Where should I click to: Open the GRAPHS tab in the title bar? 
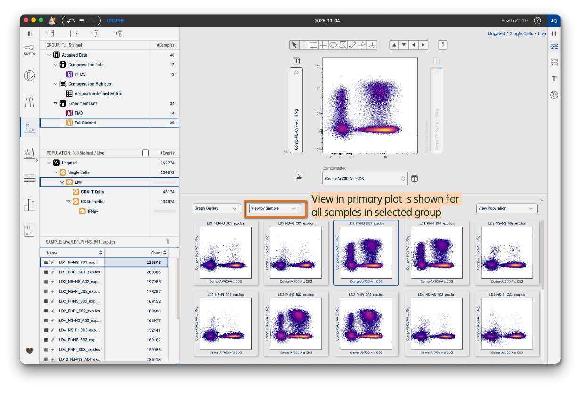click(x=115, y=21)
